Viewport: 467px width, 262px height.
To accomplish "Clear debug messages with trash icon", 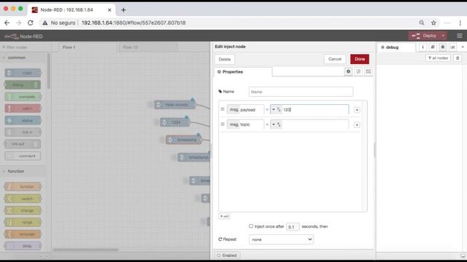I will [458, 58].
